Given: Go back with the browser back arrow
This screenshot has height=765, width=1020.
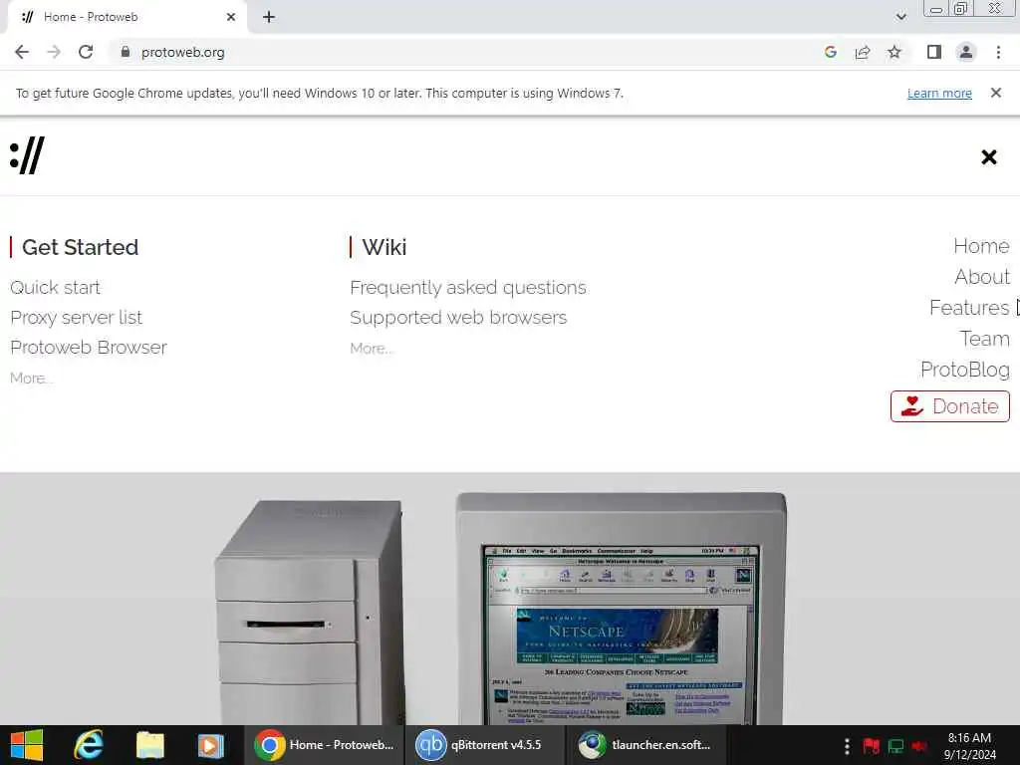Looking at the screenshot, I should 22,52.
